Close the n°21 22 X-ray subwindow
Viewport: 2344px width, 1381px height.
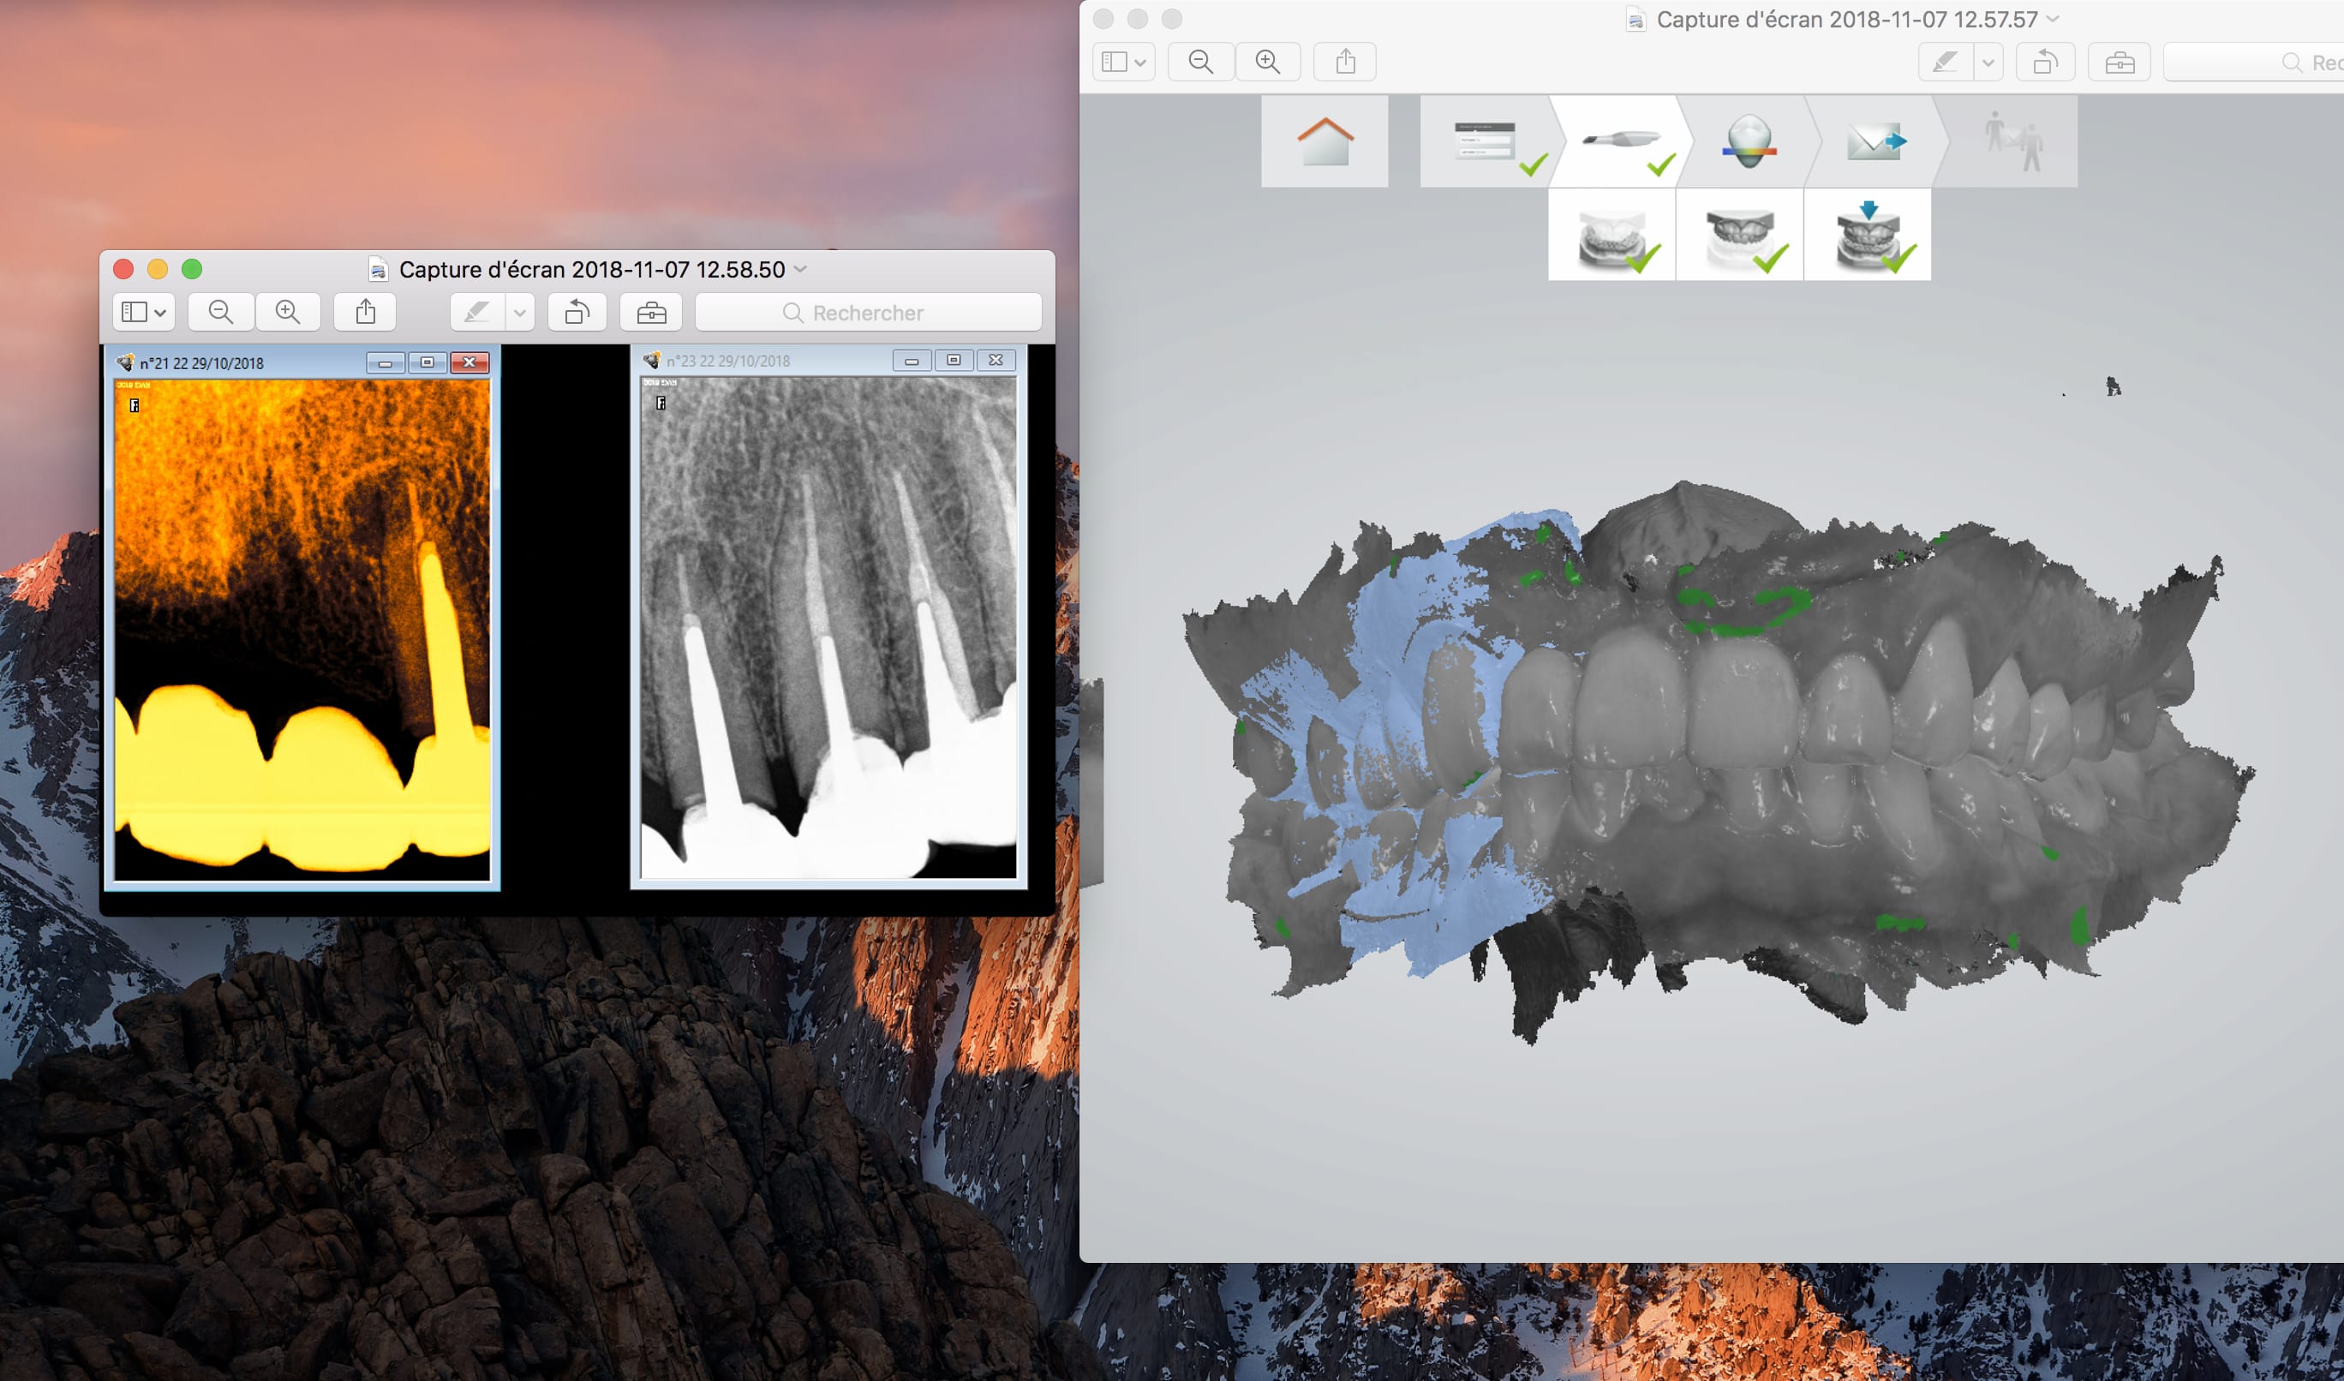point(470,363)
